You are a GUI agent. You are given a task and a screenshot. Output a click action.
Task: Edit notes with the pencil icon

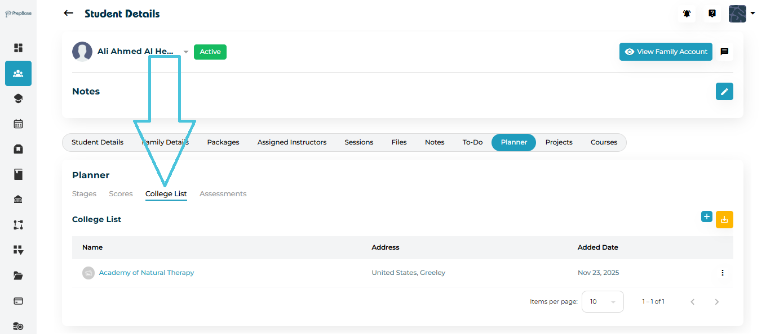[x=724, y=91]
